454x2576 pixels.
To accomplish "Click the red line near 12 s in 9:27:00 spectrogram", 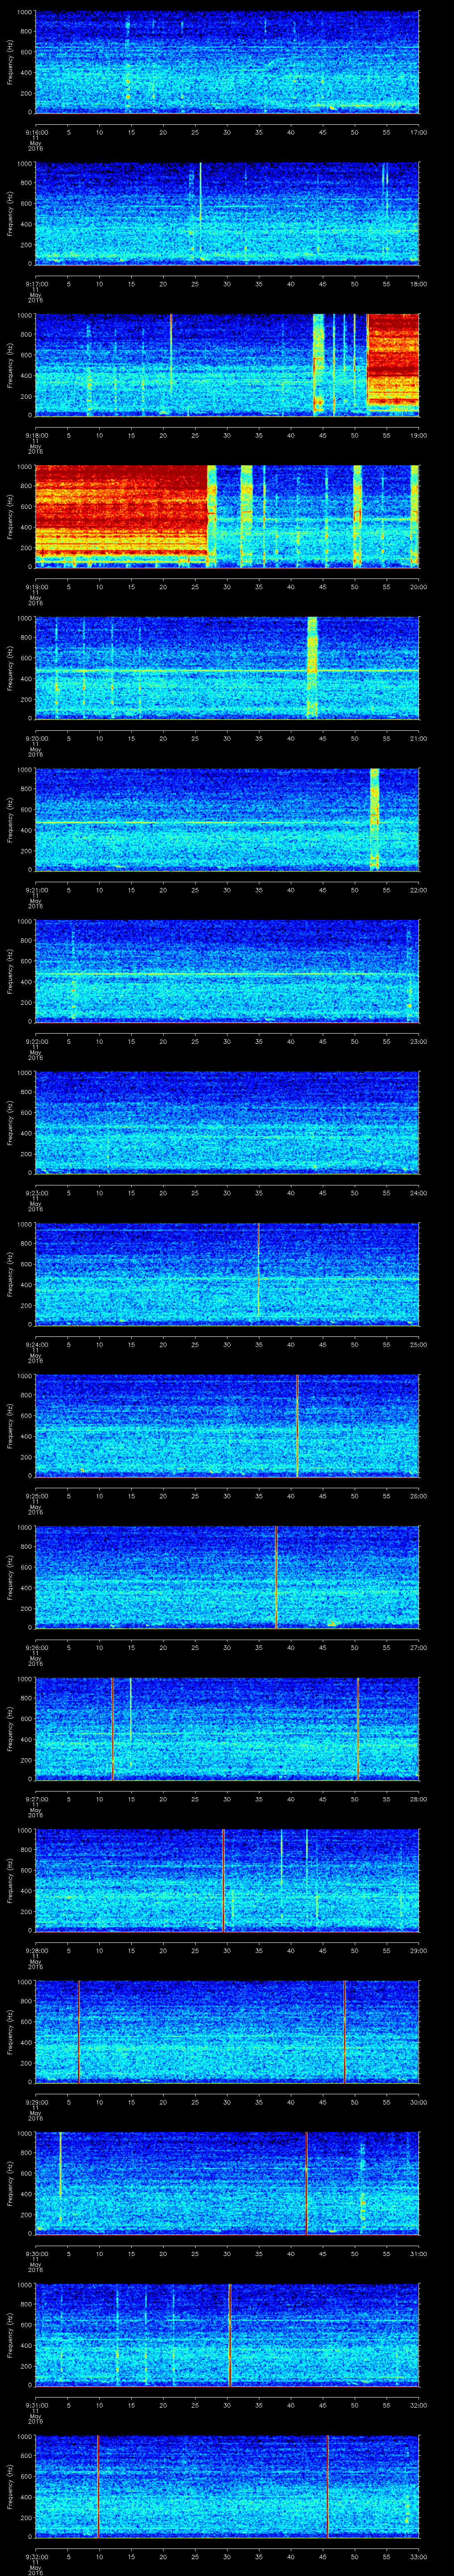I will [113, 1728].
